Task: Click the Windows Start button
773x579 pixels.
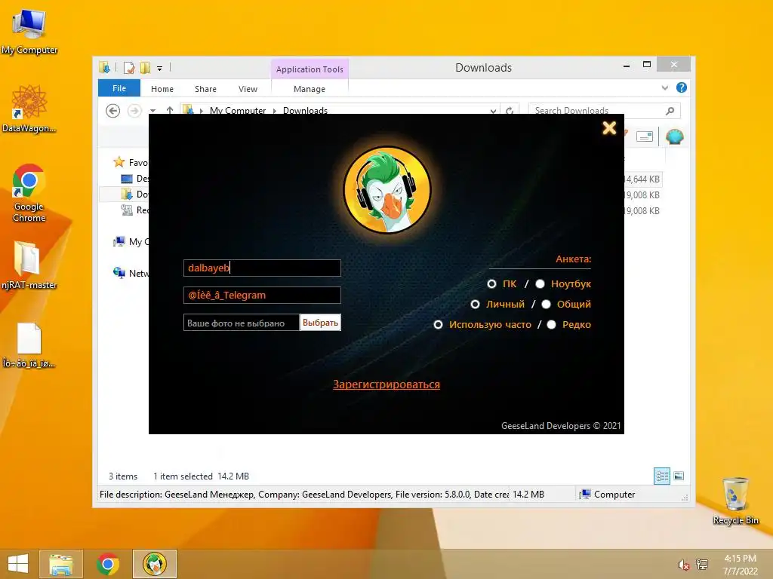Action: [x=18, y=564]
